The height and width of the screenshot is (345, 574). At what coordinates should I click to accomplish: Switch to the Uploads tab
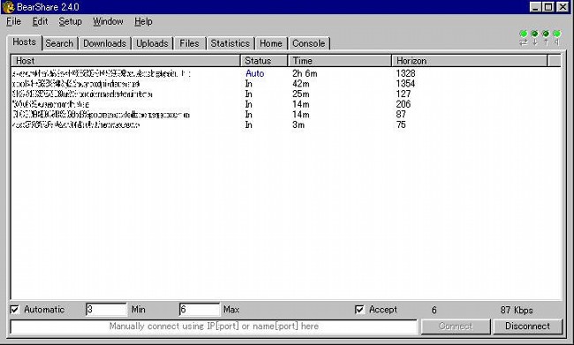point(152,43)
